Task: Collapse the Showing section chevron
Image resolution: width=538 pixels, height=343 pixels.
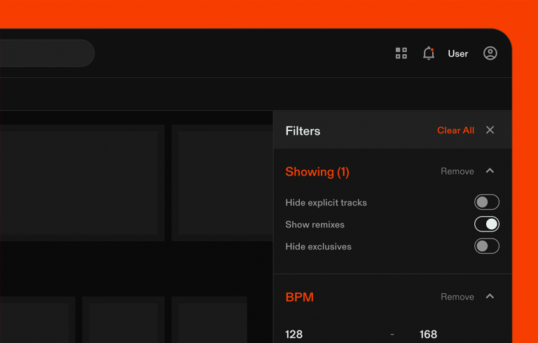Action: (490, 171)
